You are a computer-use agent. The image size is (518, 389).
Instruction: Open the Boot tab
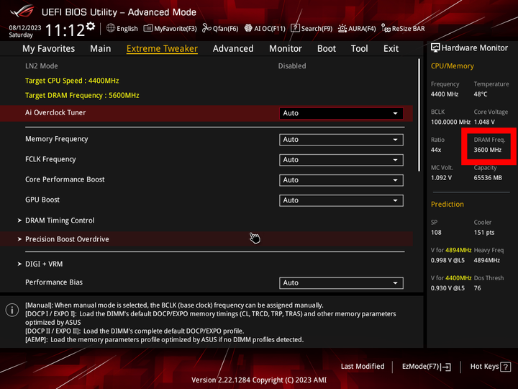click(327, 49)
